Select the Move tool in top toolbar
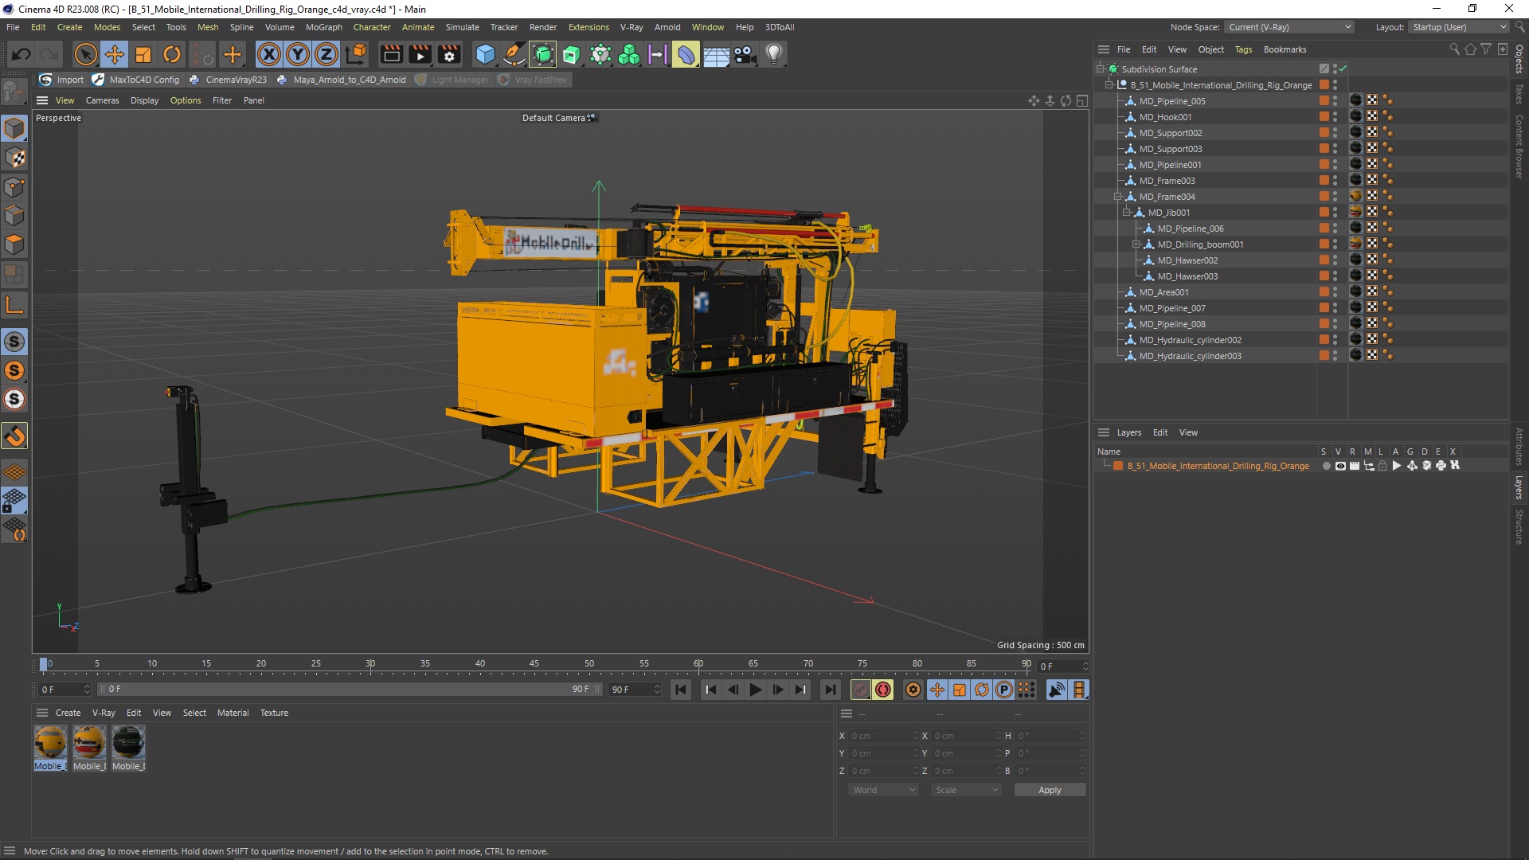Viewport: 1529px width, 860px height. tap(115, 54)
